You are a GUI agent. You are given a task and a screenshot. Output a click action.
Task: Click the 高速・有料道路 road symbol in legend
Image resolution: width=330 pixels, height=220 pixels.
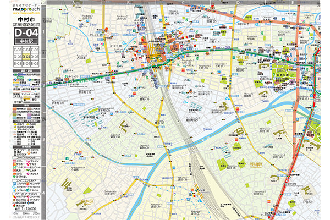[19, 75]
